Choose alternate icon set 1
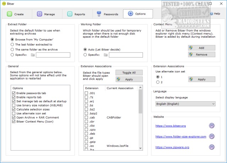 click(158, 77)
